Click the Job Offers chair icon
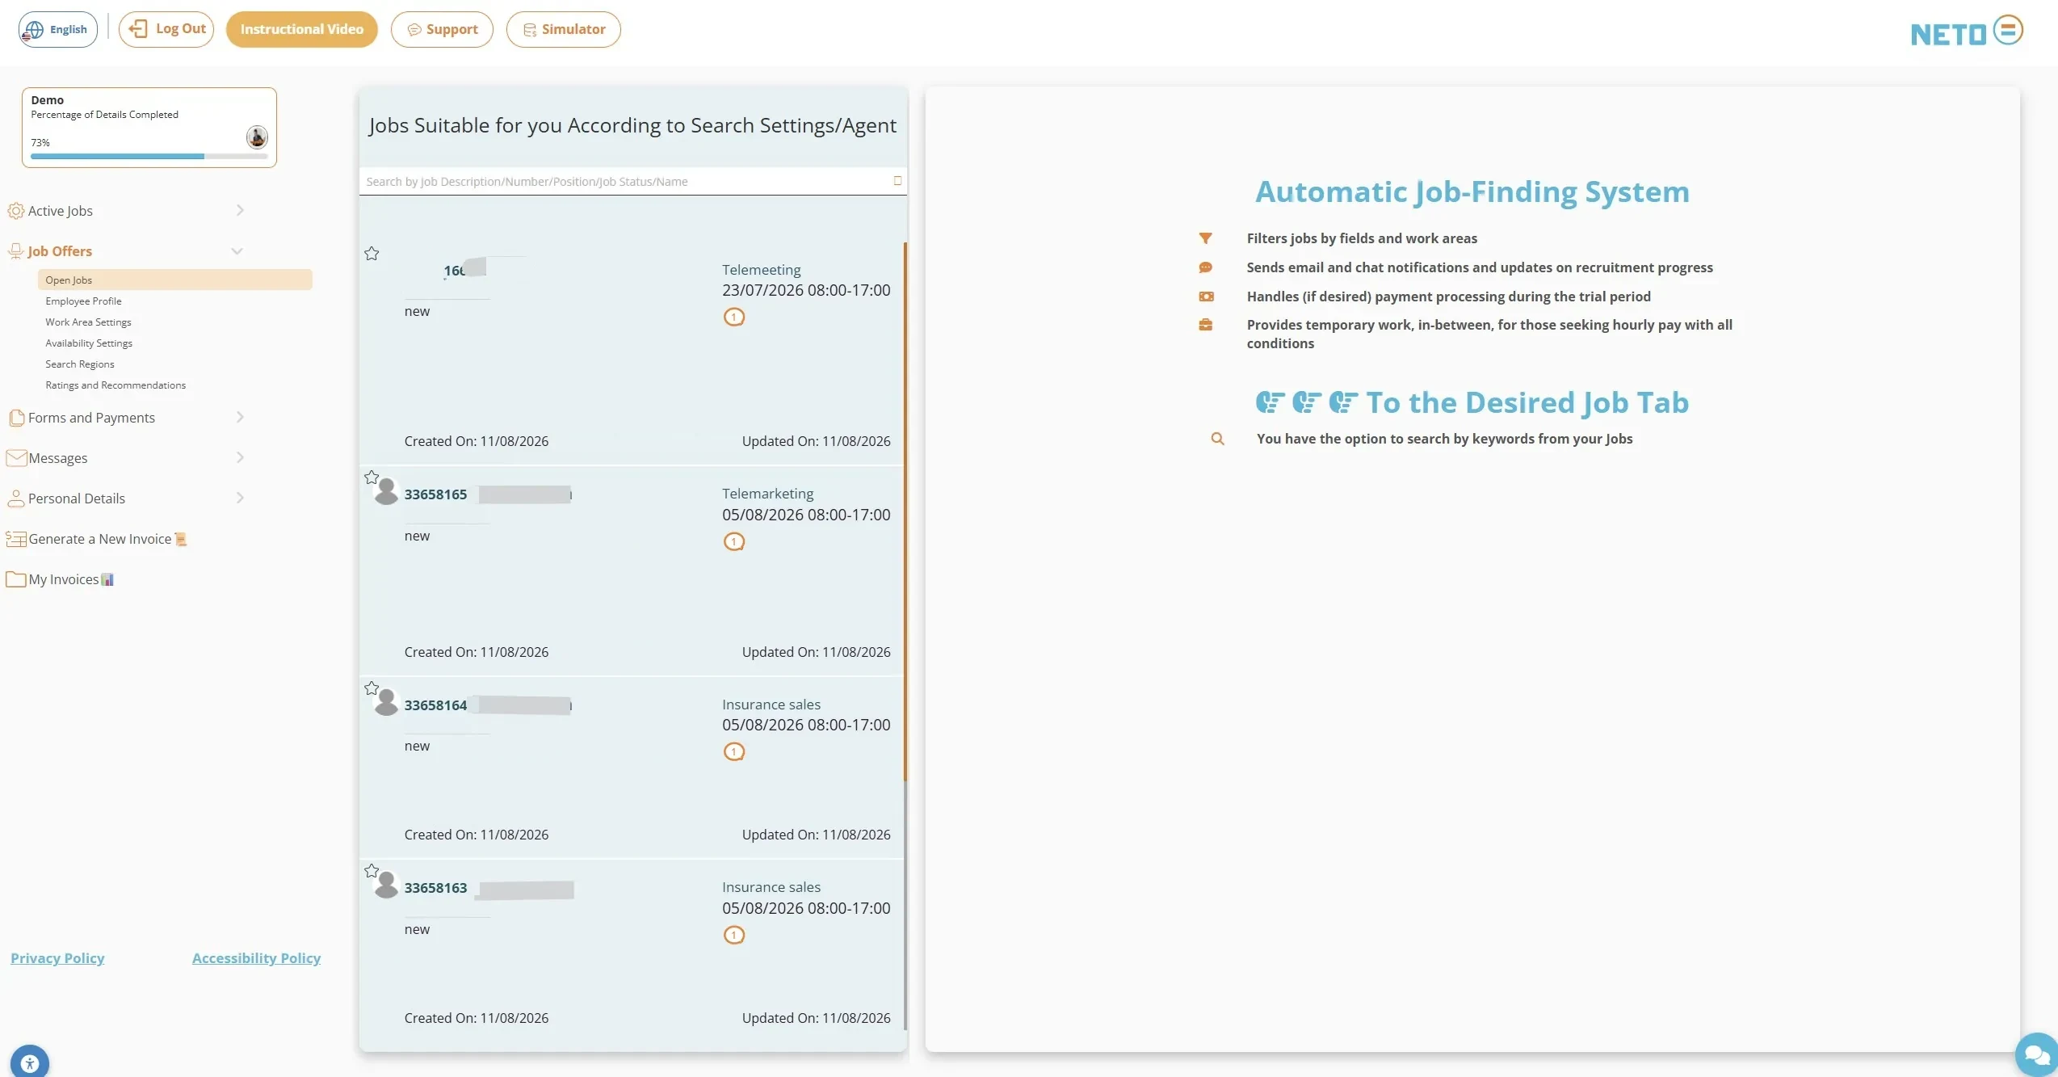The width and height of the screenshot is (2058, 1077). point(15,251)
